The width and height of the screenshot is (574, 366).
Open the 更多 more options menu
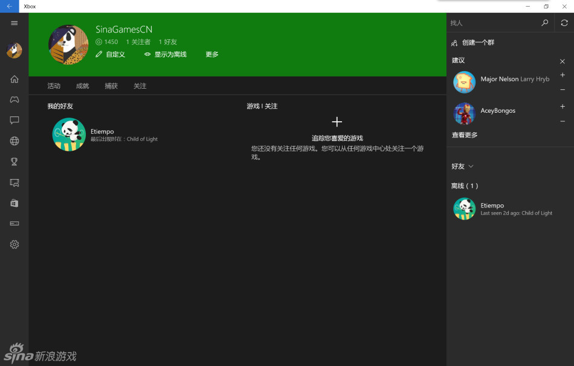point(211,54)
